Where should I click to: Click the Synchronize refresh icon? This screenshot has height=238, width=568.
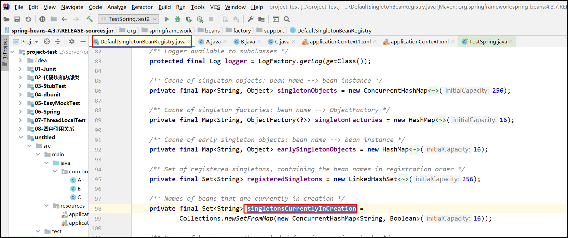point(28,19)
